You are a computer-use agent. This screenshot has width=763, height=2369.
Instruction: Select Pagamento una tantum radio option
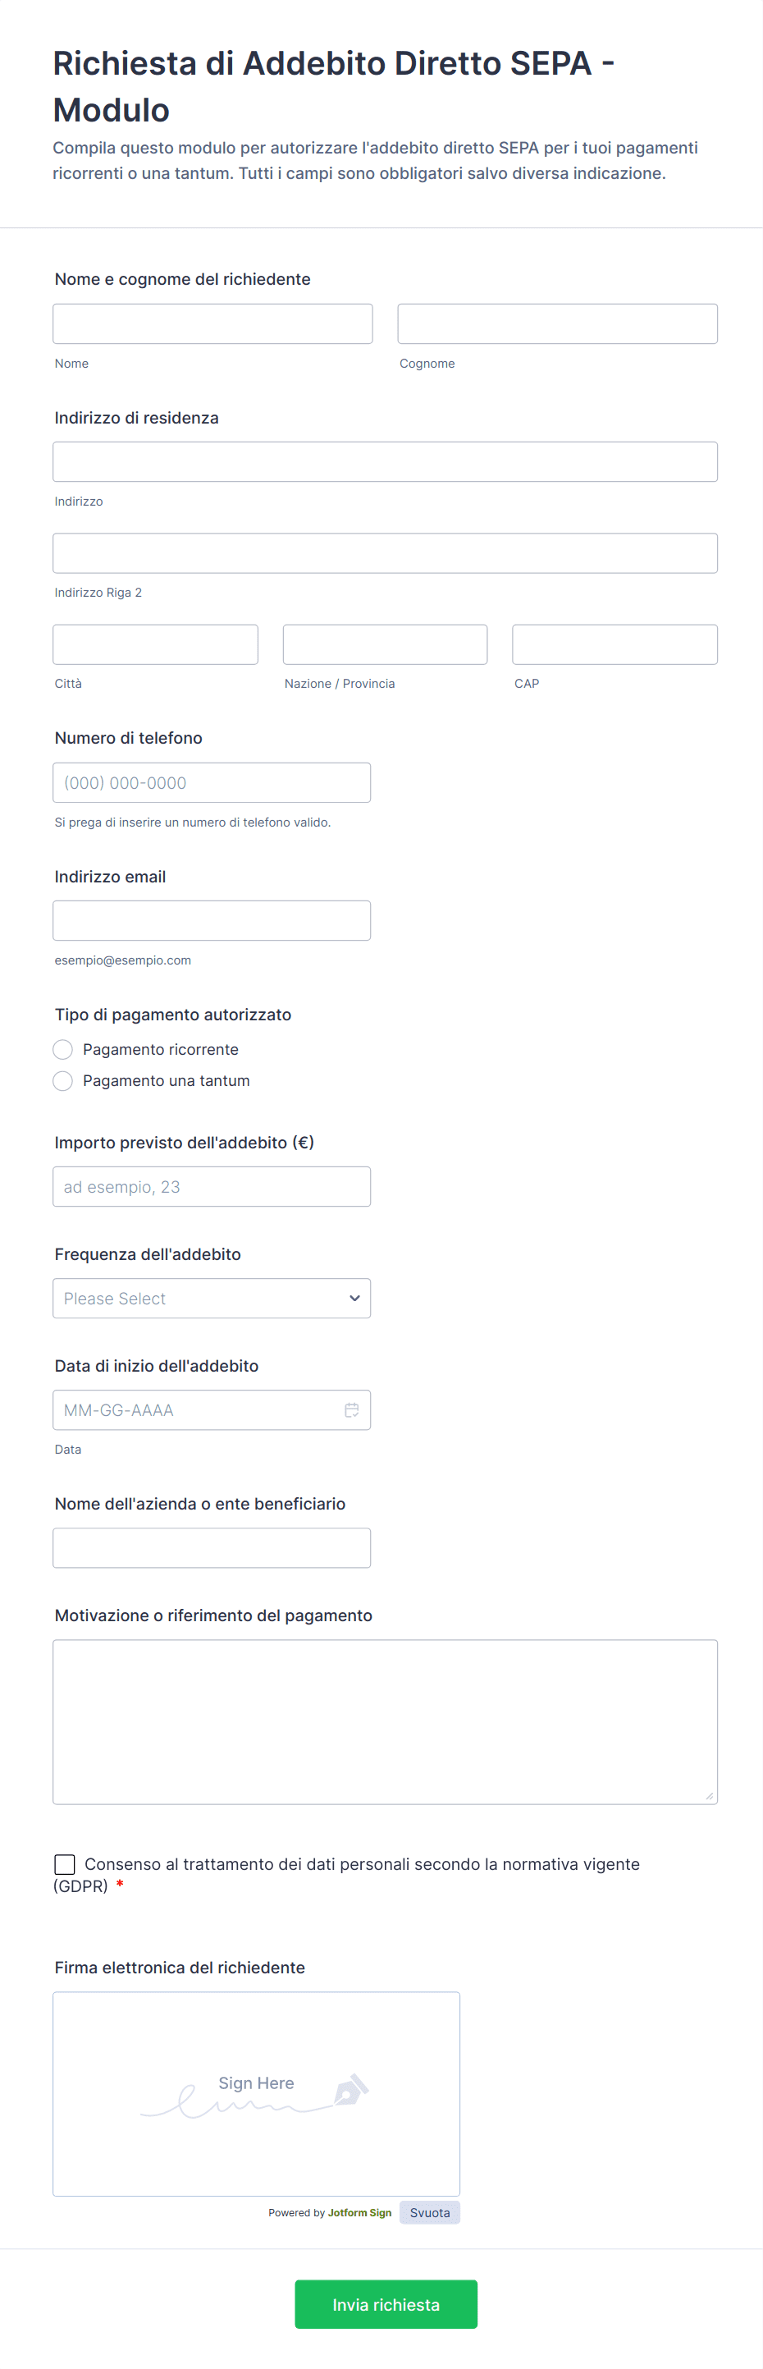62,1080
